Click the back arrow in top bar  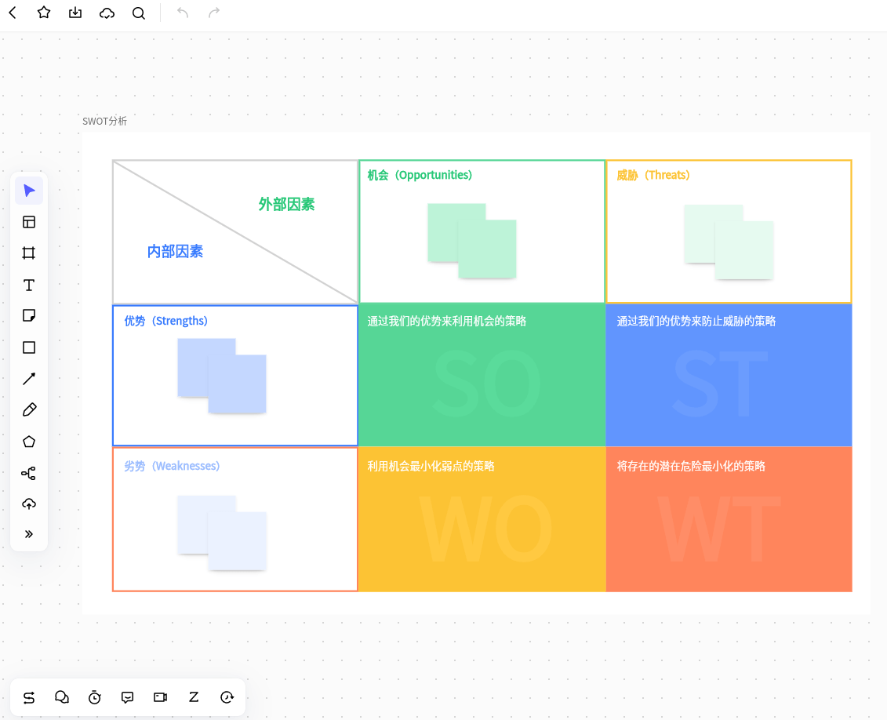13,13
